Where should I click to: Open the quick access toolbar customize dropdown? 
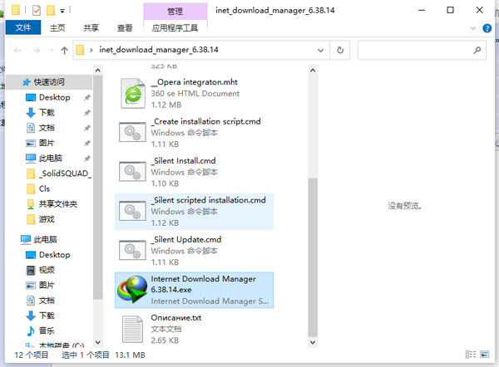click(62, 11)
